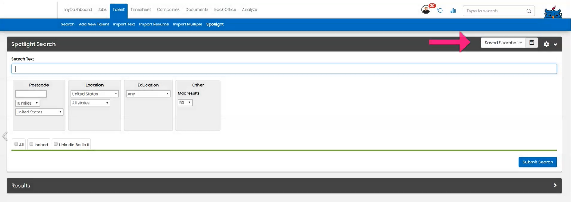
Task: Click into the Search Text field
Action: 284,69
